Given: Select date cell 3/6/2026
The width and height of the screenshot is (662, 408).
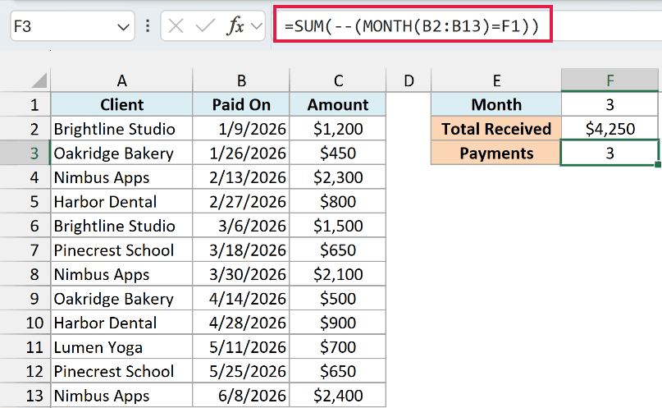Looking at the screenshot, I should click(241, 226).
